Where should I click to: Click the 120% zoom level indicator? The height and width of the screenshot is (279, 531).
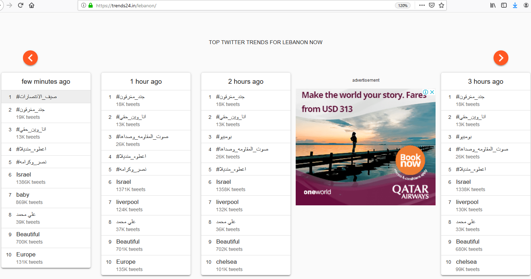[x=403, y=6]
